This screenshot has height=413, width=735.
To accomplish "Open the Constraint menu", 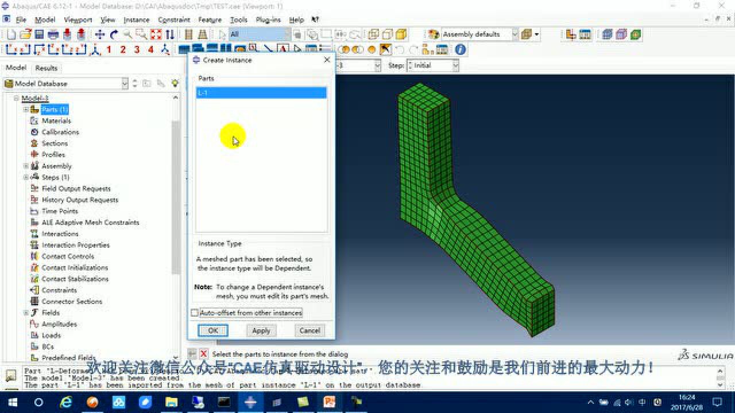I will (174, 20).
